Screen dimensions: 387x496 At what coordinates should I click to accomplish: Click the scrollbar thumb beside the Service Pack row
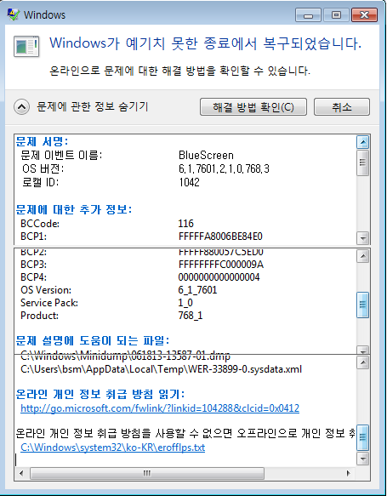pos(362,305)
